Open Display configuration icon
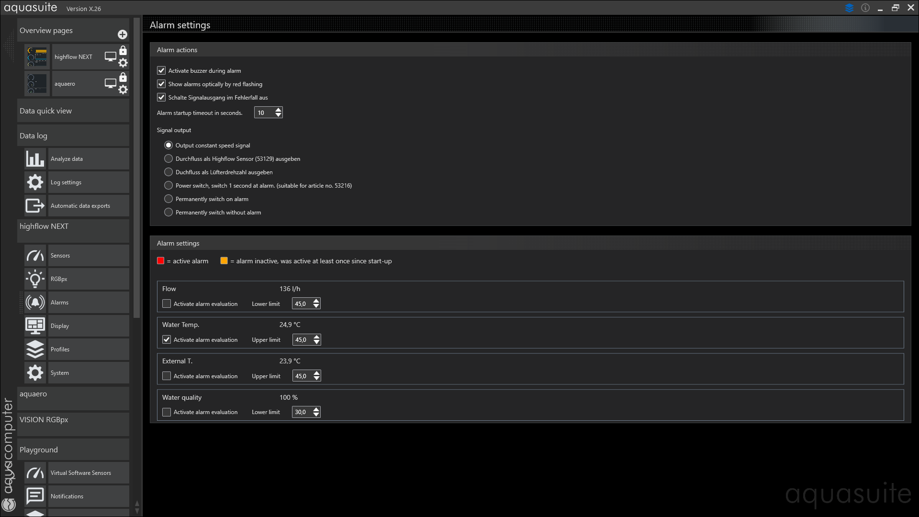The width and height of the screenshot is (919, 517). coord(35,326)
